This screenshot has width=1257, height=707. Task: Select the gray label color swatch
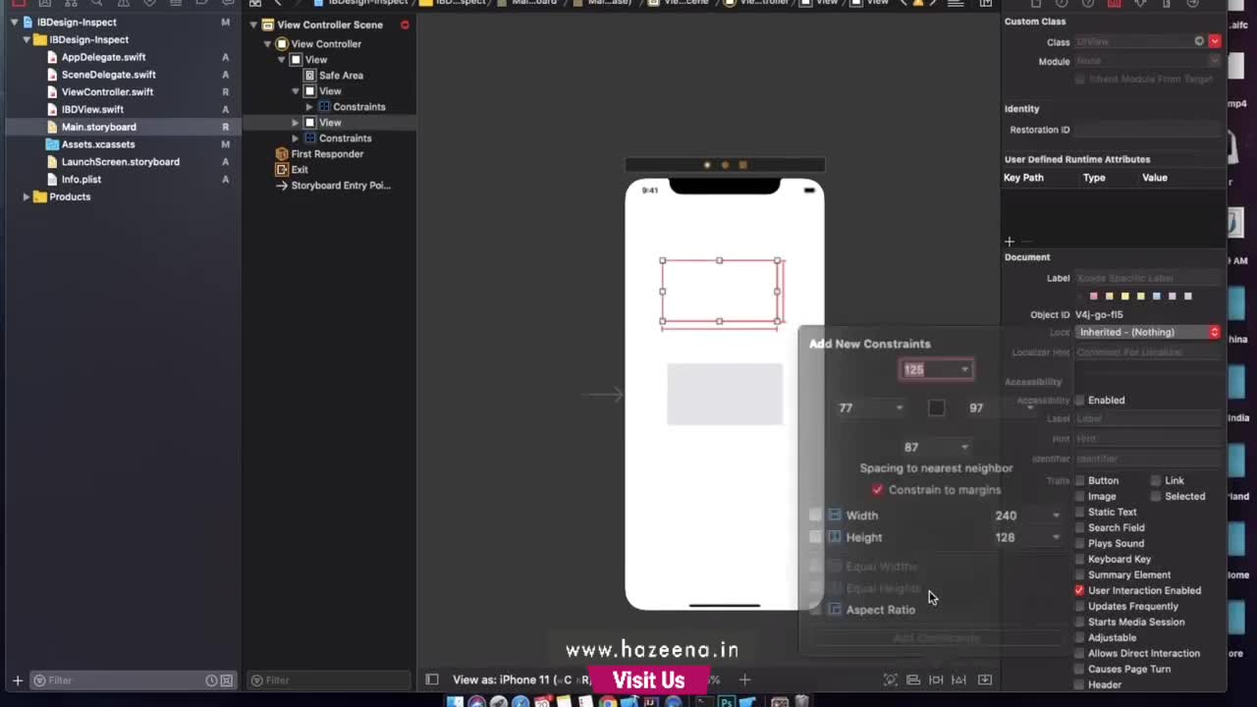pyautogui.click(x=1188, y=297)
